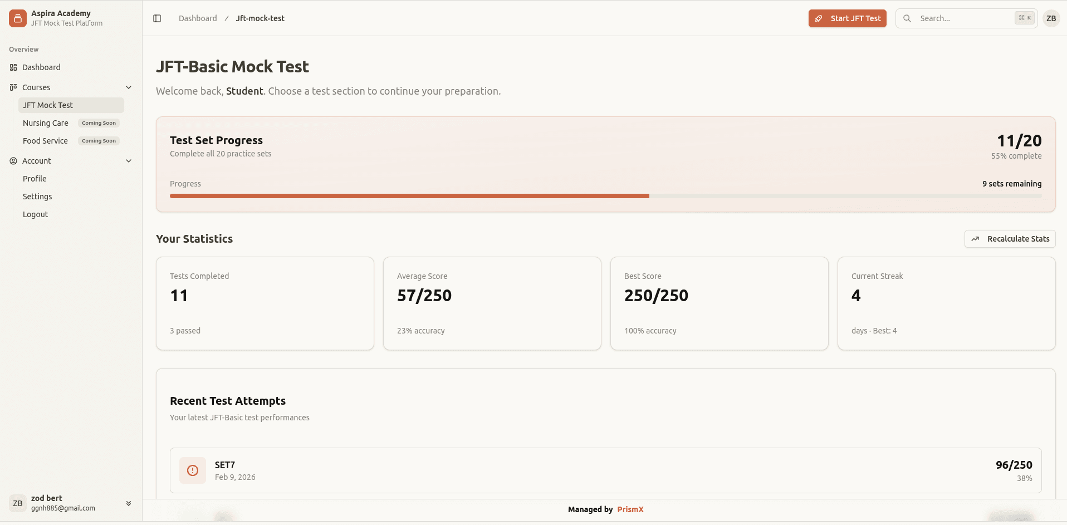1067x525 pixels.
Task: Click the Jft-mock-test breadcrumb
Action: pyautogui.click(x=260, y=18)
